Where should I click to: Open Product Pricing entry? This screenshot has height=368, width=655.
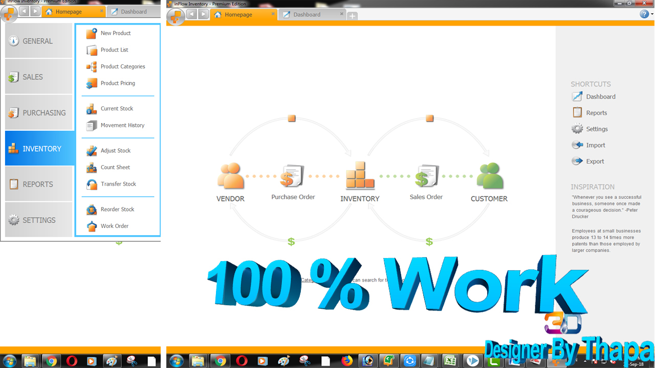click(111, 83)
